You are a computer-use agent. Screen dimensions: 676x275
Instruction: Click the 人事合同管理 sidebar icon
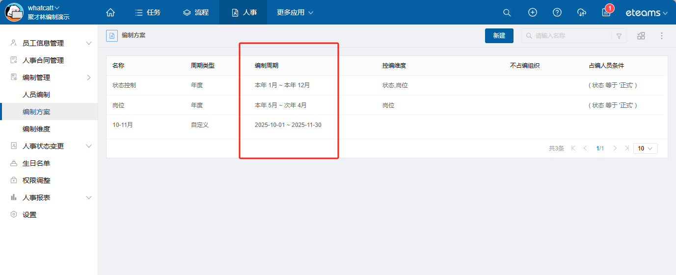pyautogui.click(x=14, y=60)
